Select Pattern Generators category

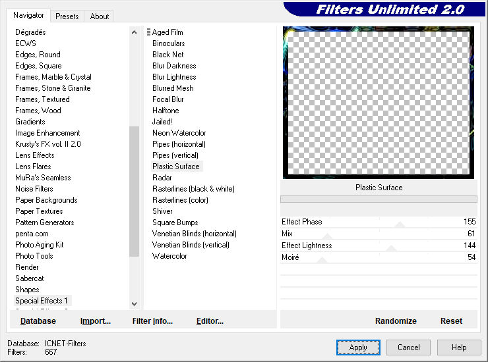coord(44,222)
